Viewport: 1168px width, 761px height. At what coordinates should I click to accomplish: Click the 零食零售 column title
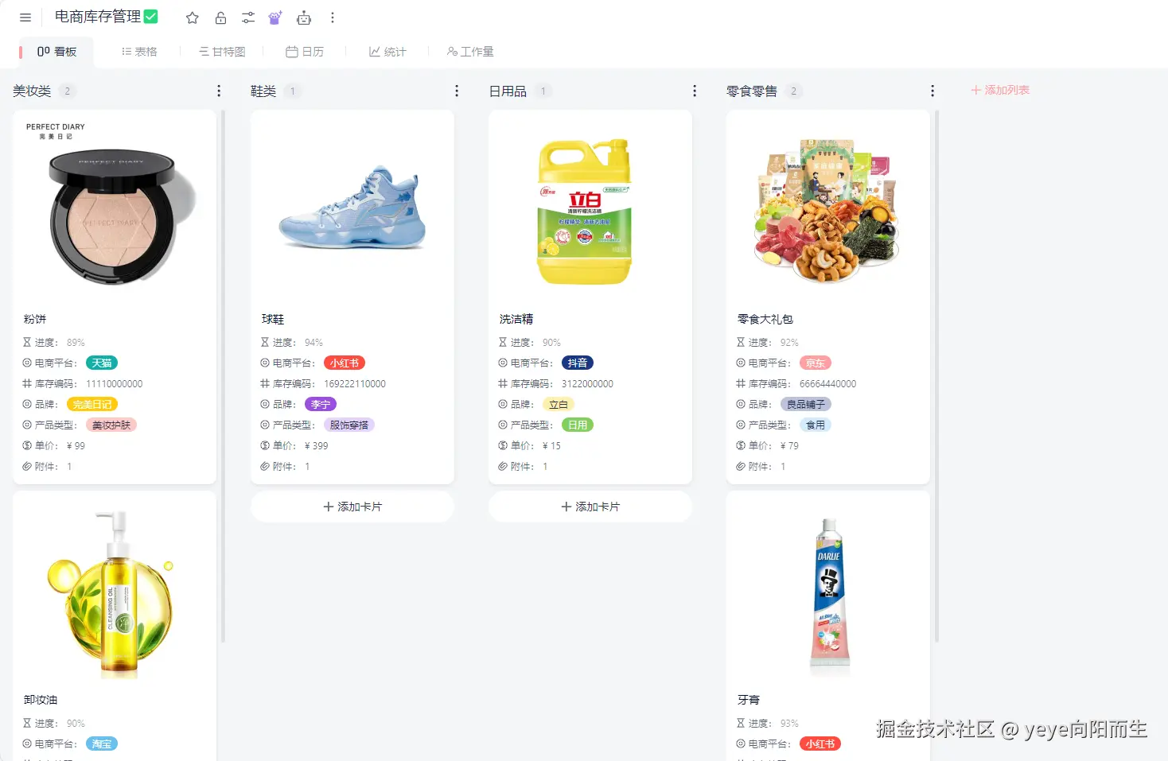[x=752, y=91]
